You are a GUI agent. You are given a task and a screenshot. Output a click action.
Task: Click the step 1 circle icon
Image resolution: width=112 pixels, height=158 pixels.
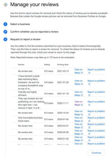coord(5,24)
